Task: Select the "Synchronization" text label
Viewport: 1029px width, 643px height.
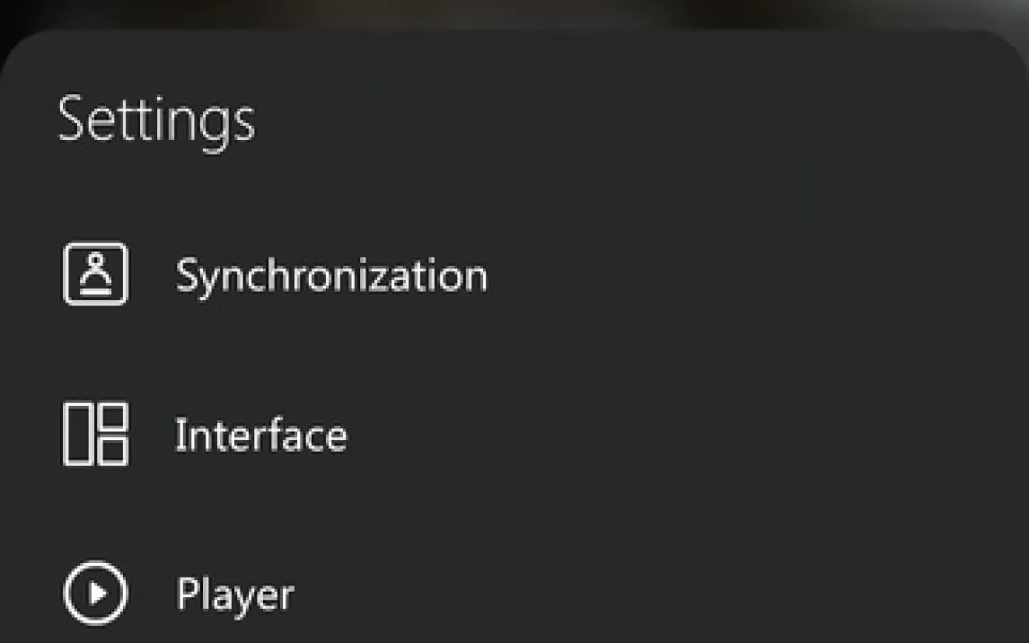Action: point(330,275)
